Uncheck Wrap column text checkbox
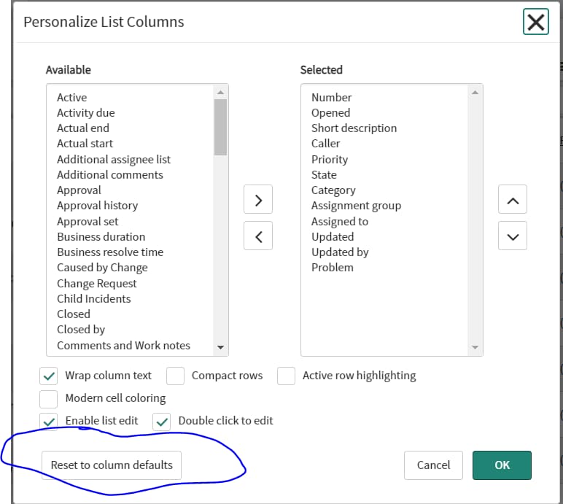Viewport: 563px width, 504px height. coord(48,376)
